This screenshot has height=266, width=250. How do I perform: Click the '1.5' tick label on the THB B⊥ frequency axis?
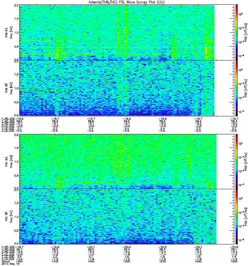[16, 19]
